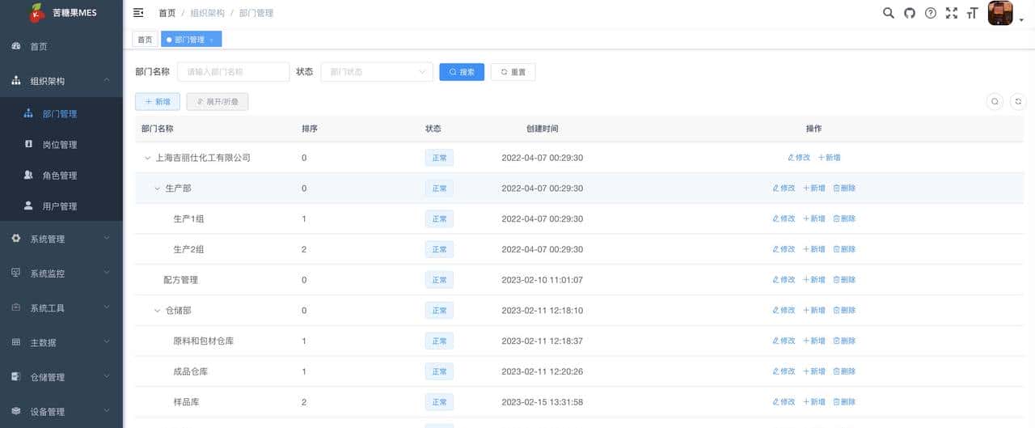The image size is (1035, 428).
Task: Collapse the 上海吉丽仕化工有限公司 root row
Action: (x=147, y=158)
